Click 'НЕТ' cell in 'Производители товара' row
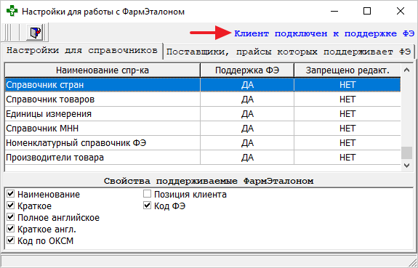The width and height of the screenshot is (418, 268). [x=347, y=158]
